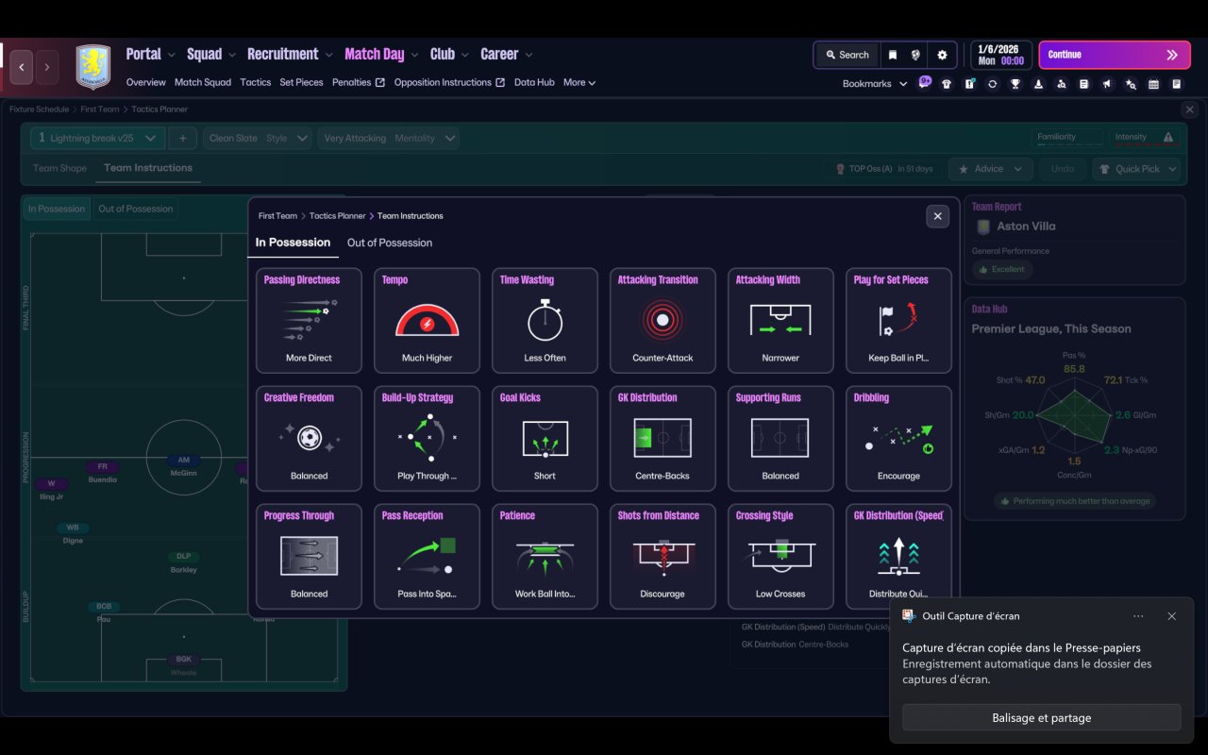This screenshot has height=755, width=1208.
Task: Open the Crossing Style instruction tile
Action: pyautogui.click(x=780, y=556)
